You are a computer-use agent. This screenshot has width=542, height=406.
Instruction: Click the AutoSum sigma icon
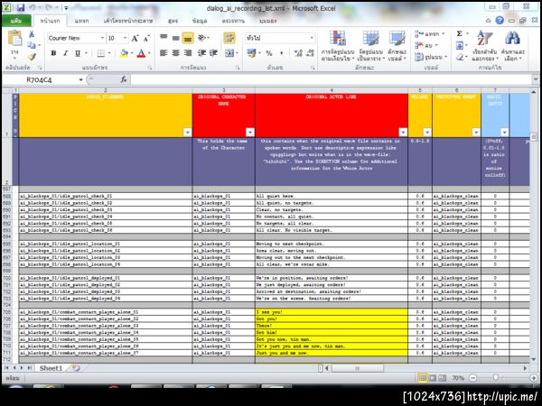pos(460,33)
